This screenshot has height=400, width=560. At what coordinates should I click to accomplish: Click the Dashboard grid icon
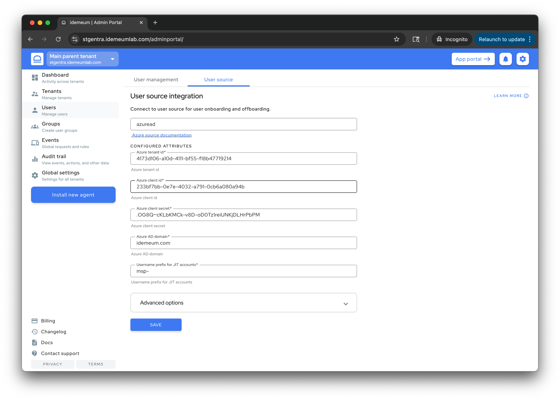(35, 78)
